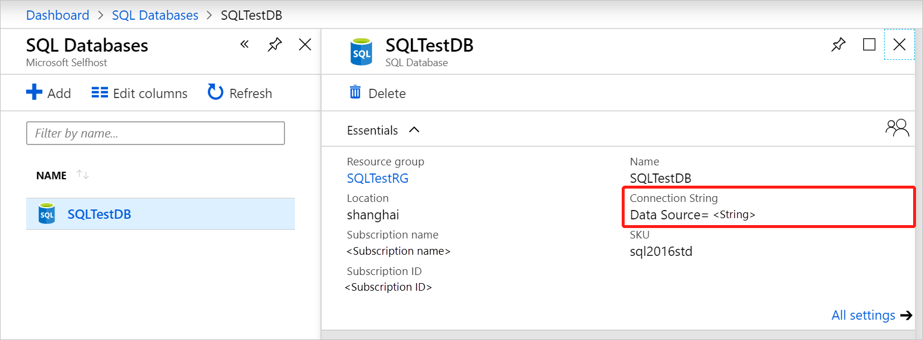Click SQLTestDB breadcrumb text
Screen dimensions: 923x340
pos(251,15)
